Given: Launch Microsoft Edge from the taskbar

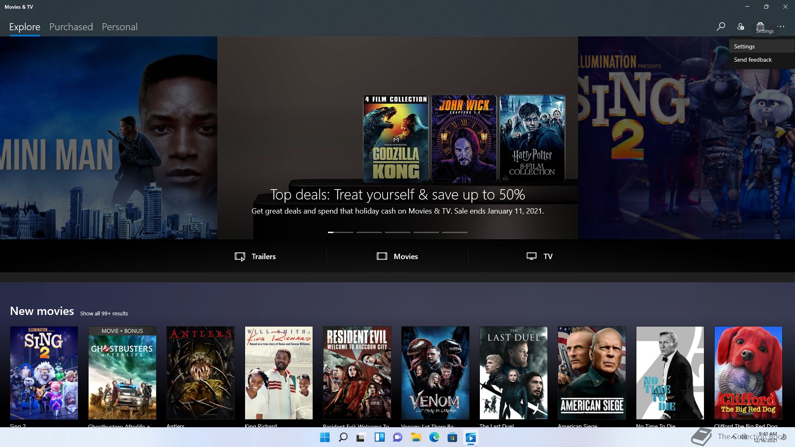Looking at the screenshot, I should [434, 437].
